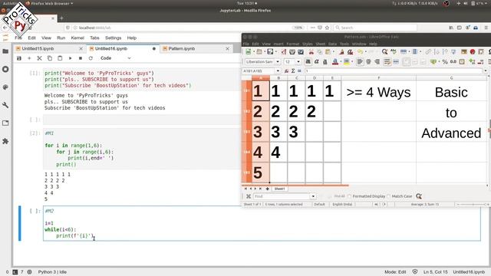Open the Calc Name Box dropdown arrow

coord(278,71)
